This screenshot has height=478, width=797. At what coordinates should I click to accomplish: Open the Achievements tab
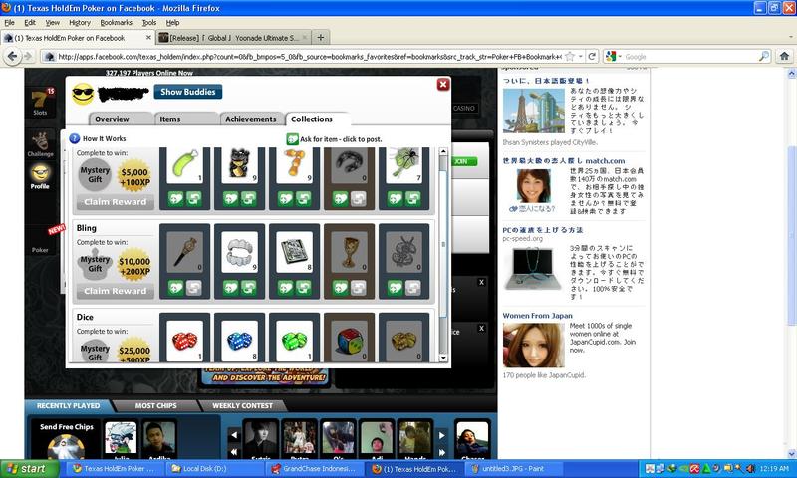coord(251,119)
